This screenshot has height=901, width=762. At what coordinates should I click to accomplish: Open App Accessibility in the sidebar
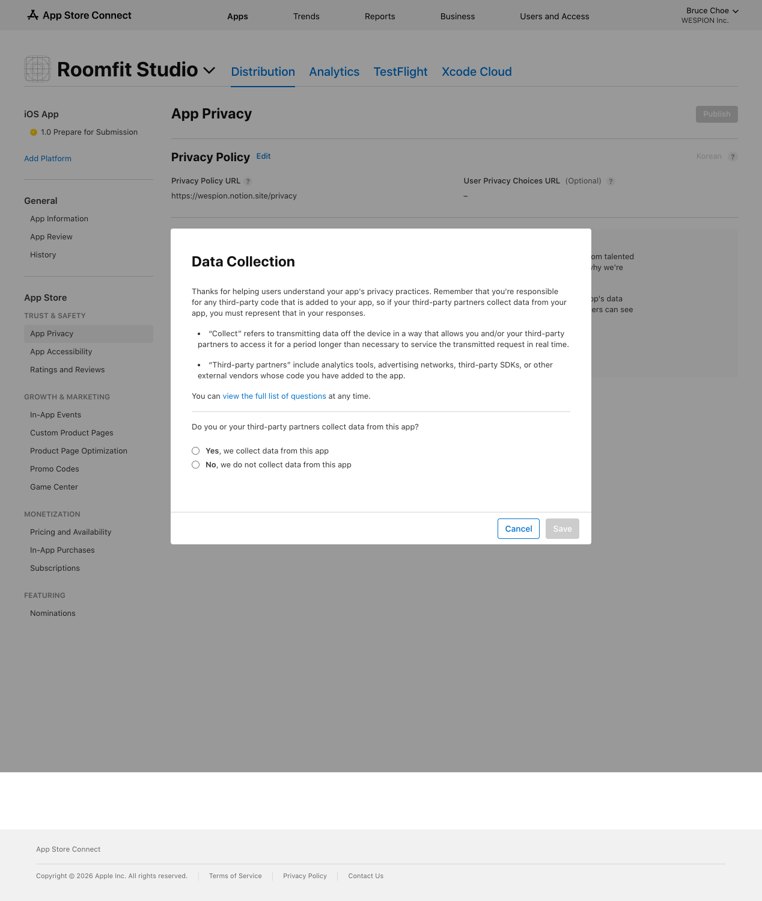(x=61, y=352)
